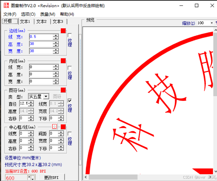Viewport: 217px width, 181px height.
Task: Decrease 中心框 高度 with down spinner
Action: click(x=31, y=142)
